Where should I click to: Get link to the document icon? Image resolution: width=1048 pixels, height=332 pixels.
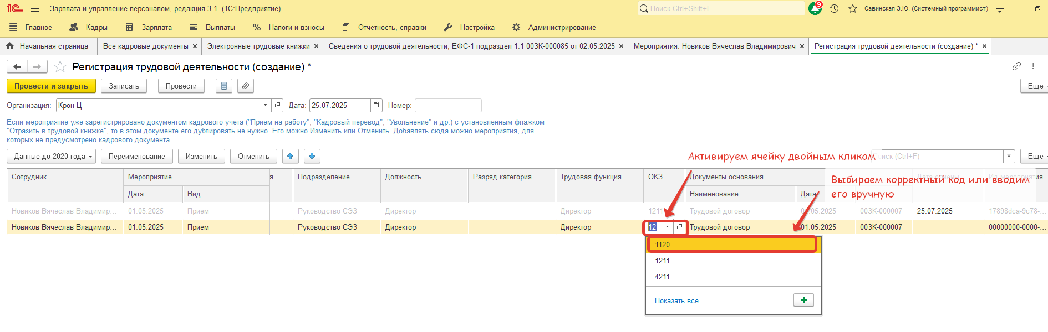[1016, 66]
